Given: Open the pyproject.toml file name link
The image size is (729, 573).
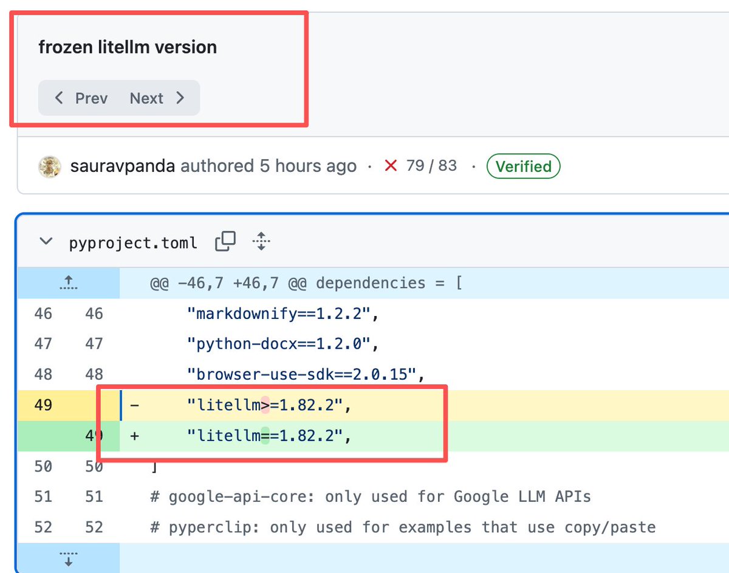Looking at the screenshot, I should [x=133, y=243].
